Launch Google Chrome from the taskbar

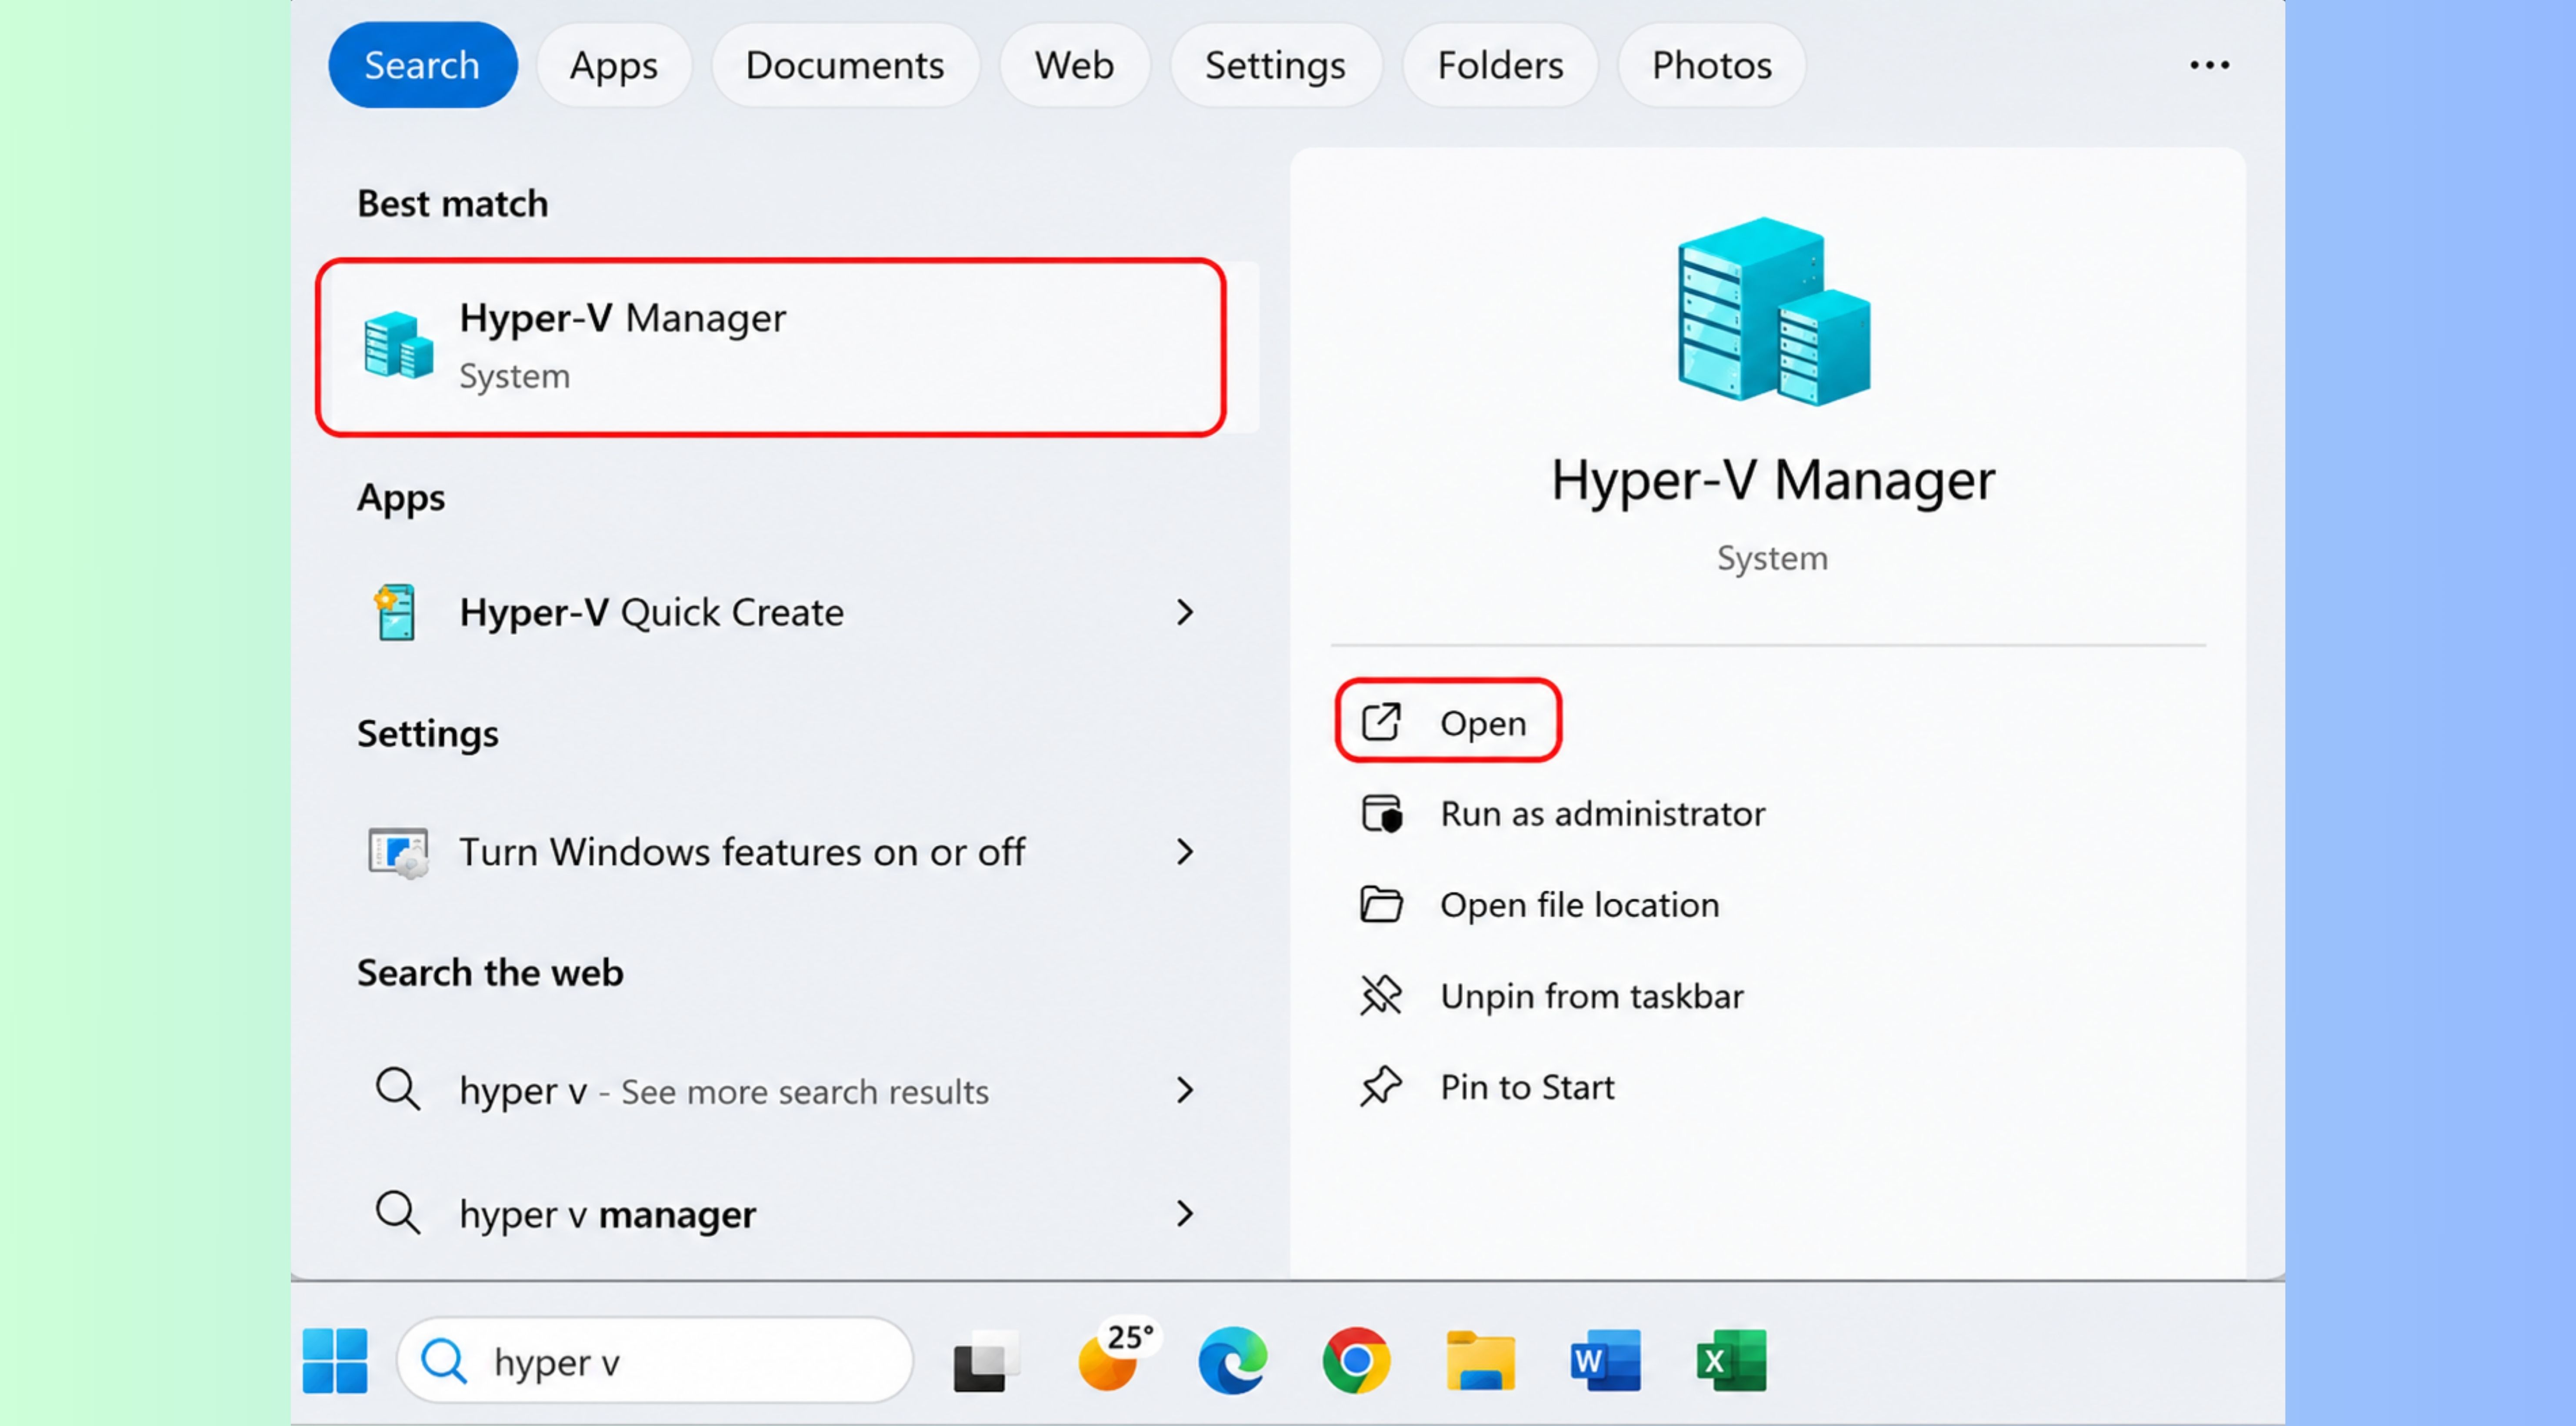1356,1360
